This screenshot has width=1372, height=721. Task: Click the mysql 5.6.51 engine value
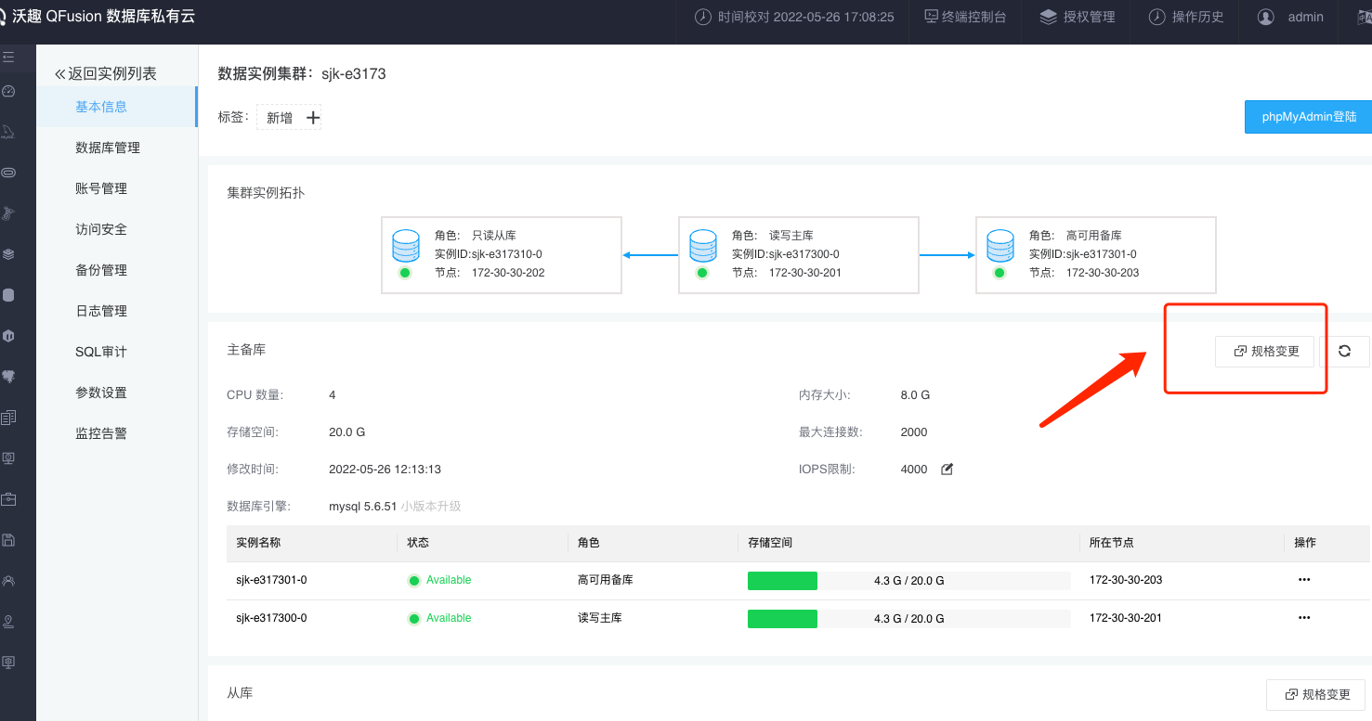[363, 507]
